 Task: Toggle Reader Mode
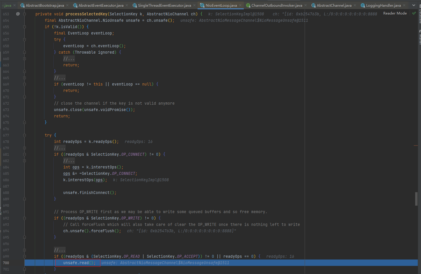click(395, 13)
